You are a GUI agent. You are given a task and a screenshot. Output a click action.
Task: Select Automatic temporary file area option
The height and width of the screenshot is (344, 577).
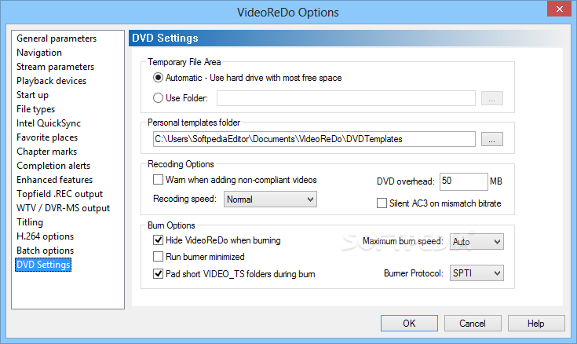tap(159, 78)
